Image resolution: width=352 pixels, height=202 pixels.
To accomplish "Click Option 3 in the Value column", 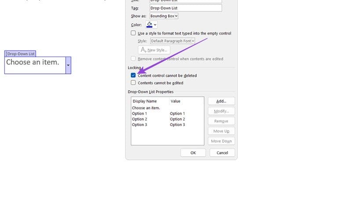I will [x=177, y=125].
